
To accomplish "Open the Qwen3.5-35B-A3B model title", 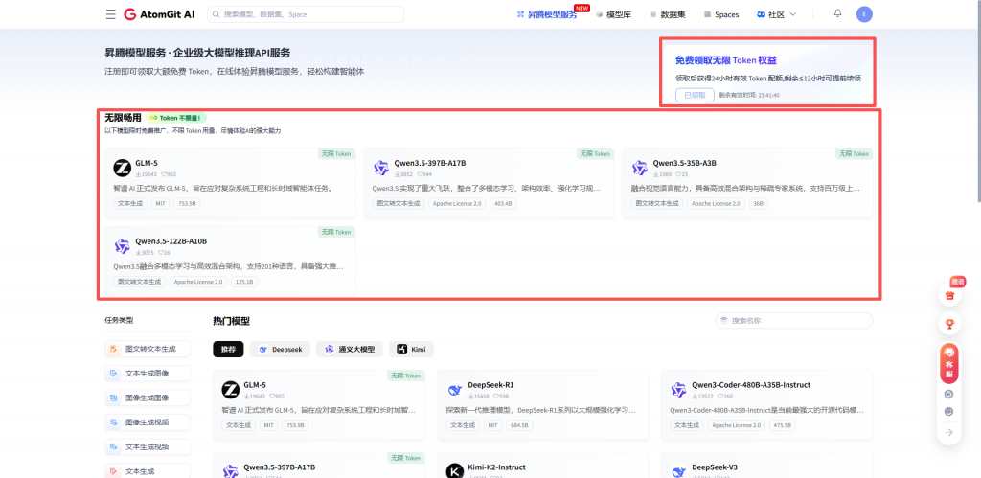I will 684,163.
